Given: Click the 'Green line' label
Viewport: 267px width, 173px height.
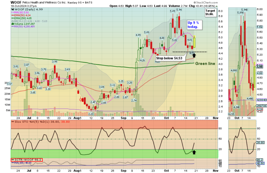Looking at the screenshot, I should pos(205,64).
